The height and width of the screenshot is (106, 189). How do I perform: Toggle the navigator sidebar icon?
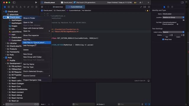coord(14,2)
